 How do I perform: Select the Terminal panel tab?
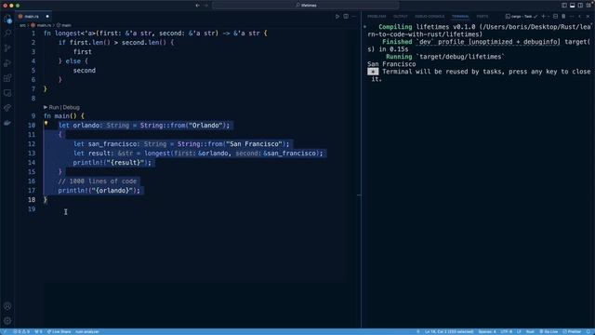tap(460, 17)
